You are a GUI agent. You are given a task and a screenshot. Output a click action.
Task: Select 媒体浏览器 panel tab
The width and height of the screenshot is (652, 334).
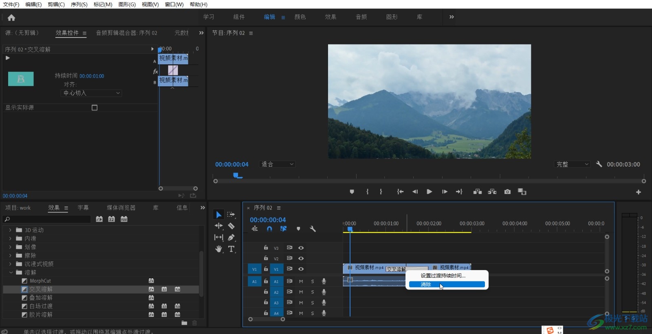tap(121, 208)
